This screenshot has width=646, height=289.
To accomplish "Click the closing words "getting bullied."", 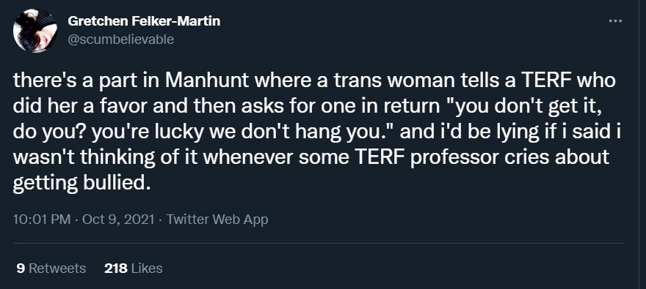I will click(x=79, y=184).
